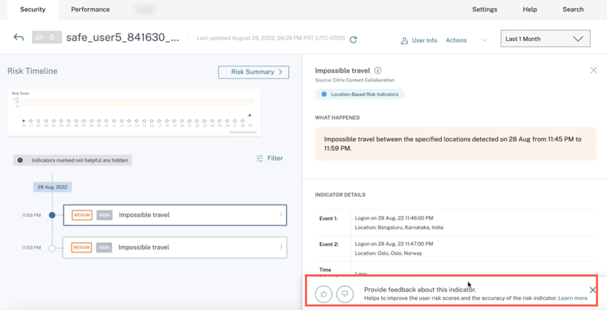The width and height of the screenshot is (607, 310).
Task: Click the risk chart point for day 15
Action: coord(137,121)
